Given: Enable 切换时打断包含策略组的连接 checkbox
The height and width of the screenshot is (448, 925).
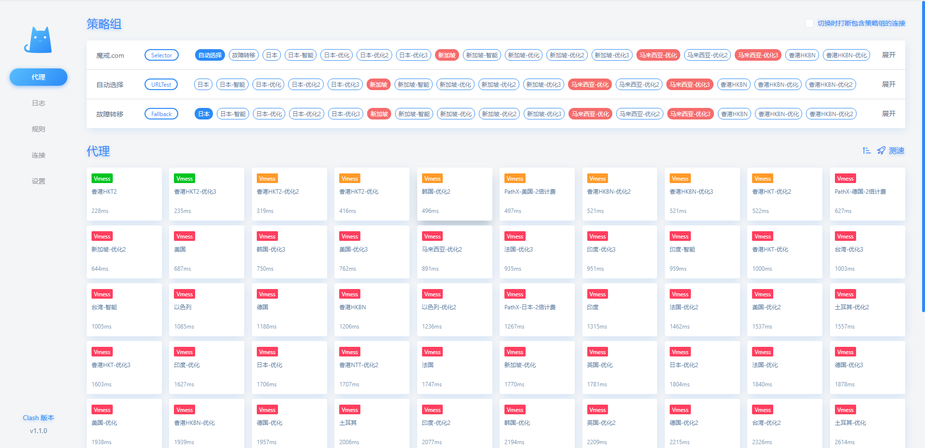Looking at the screenshot, I should tap(809, 23).
